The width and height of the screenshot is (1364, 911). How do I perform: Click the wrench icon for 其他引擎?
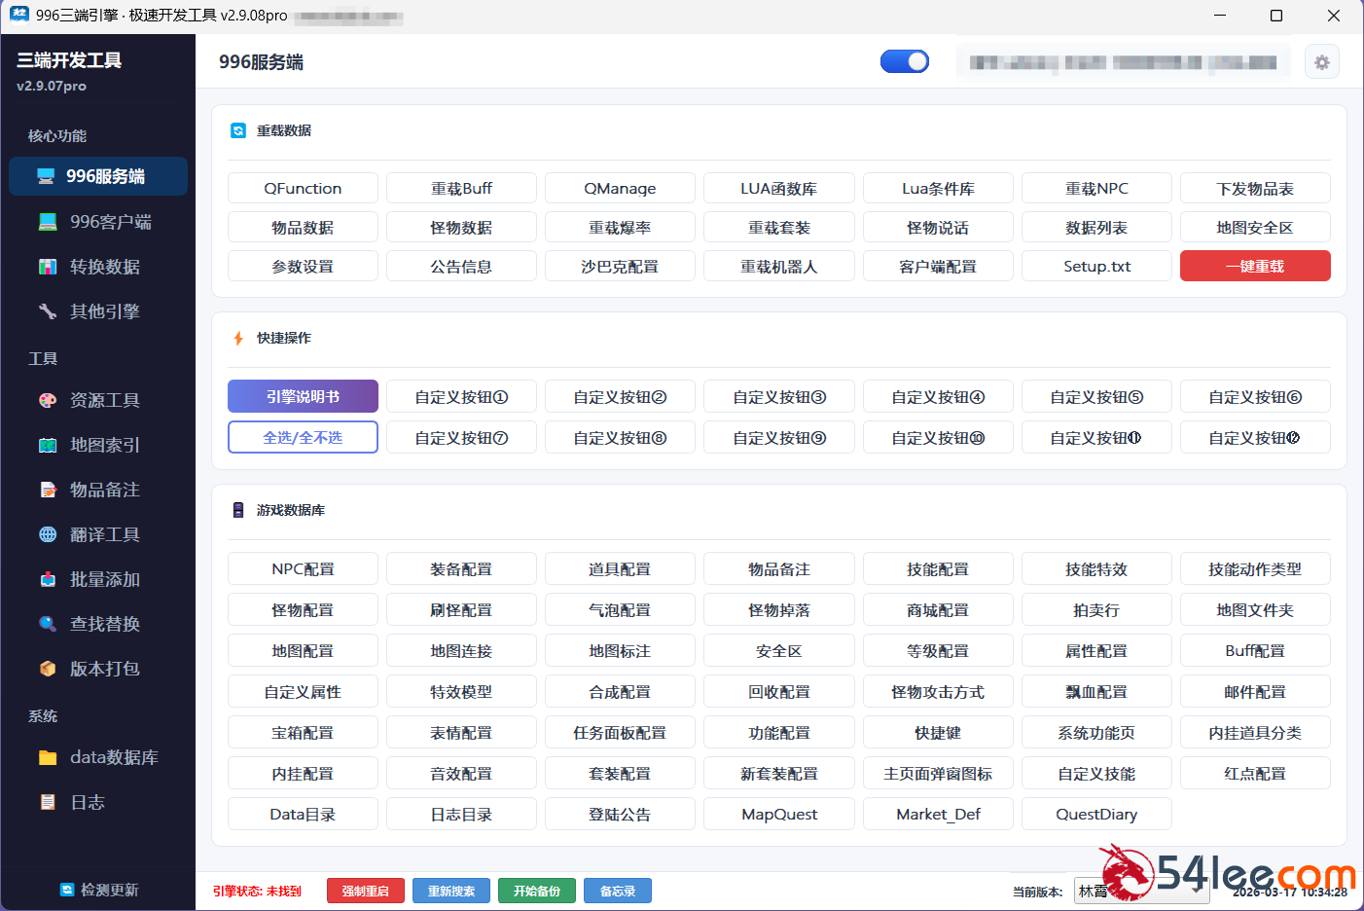(48, 311)
